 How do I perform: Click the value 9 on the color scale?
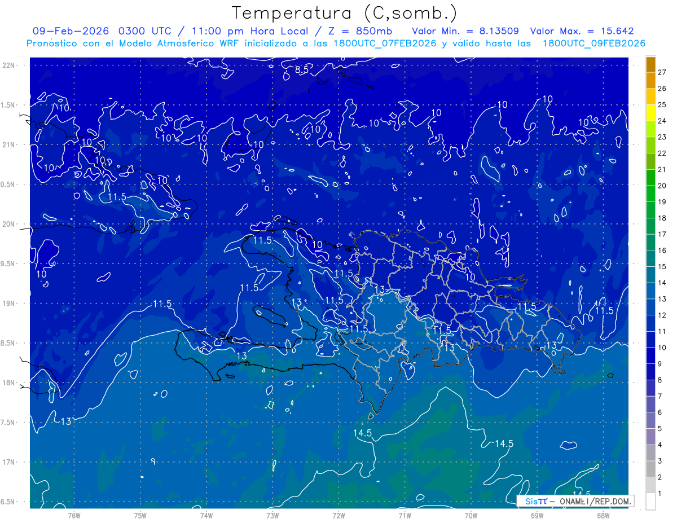coord(661,364)
